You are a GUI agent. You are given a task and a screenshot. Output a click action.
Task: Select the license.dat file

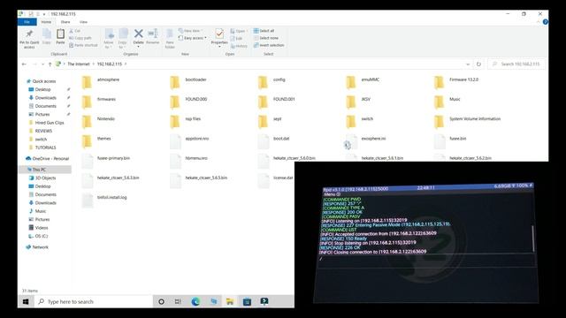(275, 180)
